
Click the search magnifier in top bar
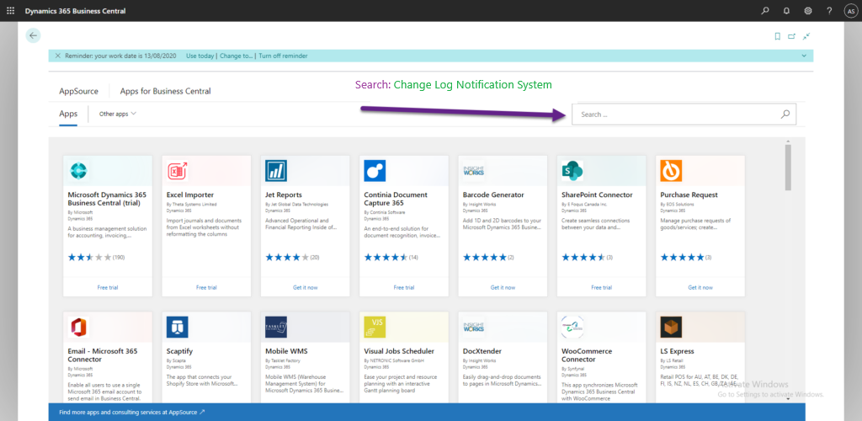pos(765,11)
